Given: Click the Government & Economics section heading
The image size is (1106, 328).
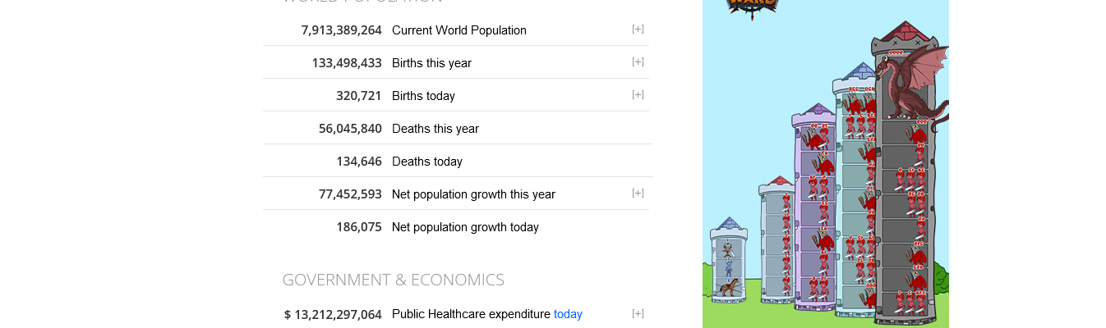Looking at the screenshot, I should pos(393,280).
